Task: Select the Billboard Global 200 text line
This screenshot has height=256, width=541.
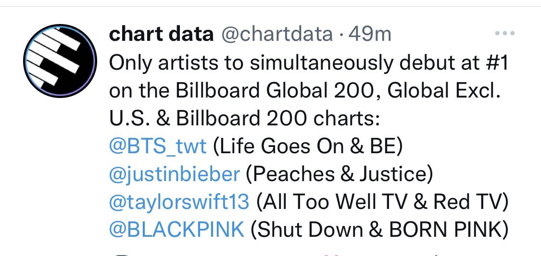Action: coord(305,91)
